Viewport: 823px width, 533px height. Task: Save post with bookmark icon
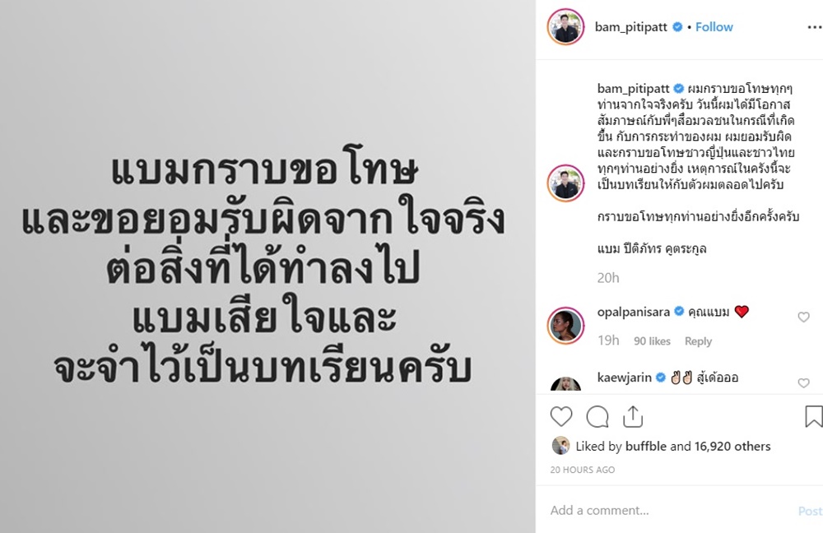click(x=814, y=416)
